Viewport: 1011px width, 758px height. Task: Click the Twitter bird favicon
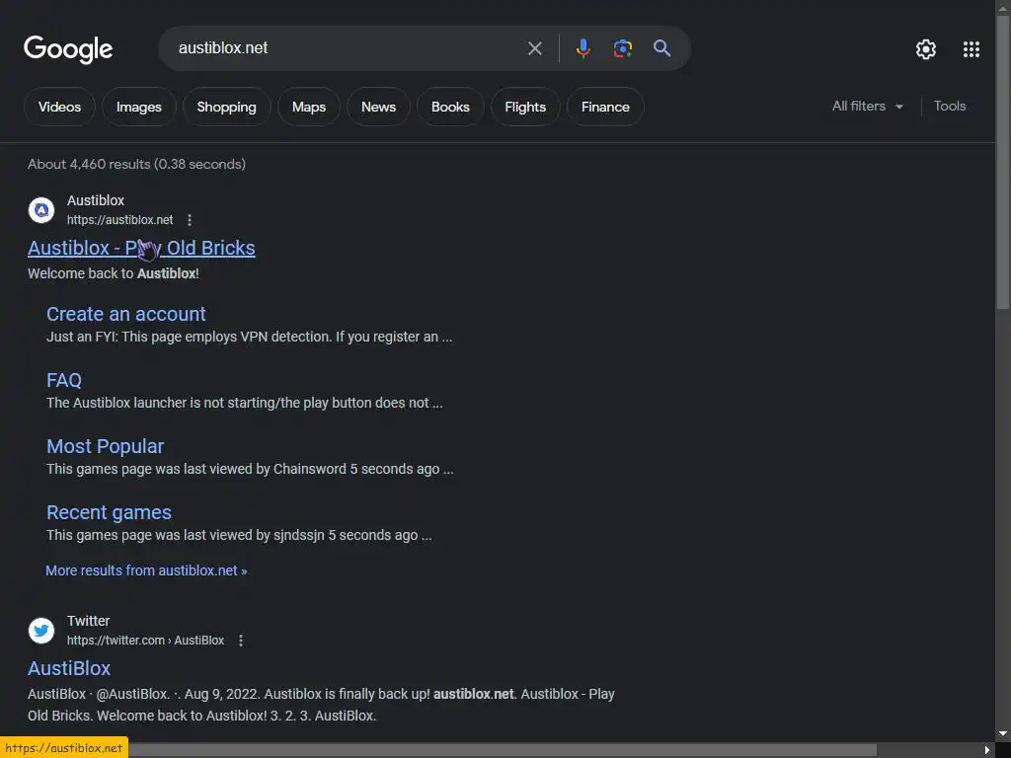click(41, 631)
